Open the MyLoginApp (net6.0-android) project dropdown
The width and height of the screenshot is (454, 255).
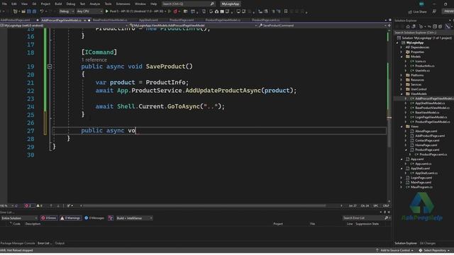64,25
